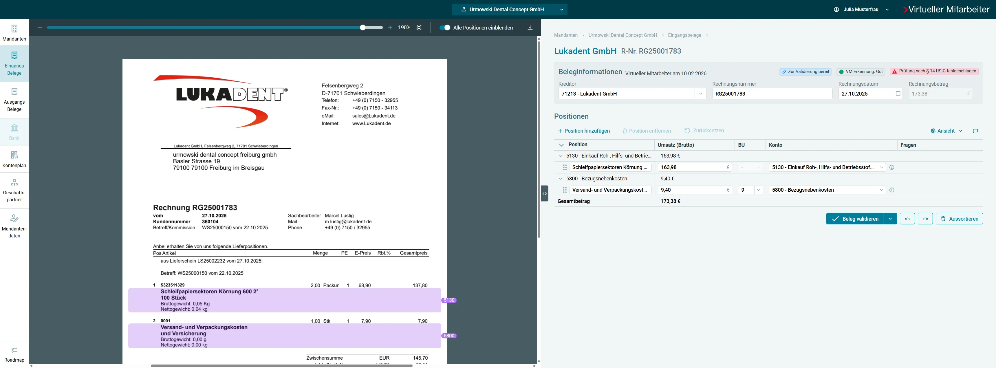Collapse the 5130 Einkauf position group
The height and width of the screenshot is (368, 996).
[x=561, y=156]
